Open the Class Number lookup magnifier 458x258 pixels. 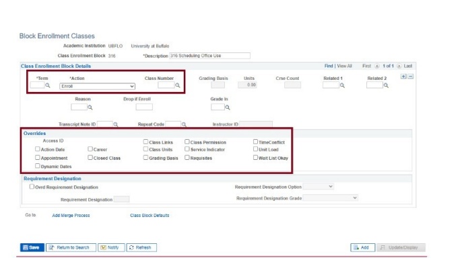pyautogui.click(x=178, y=85)
